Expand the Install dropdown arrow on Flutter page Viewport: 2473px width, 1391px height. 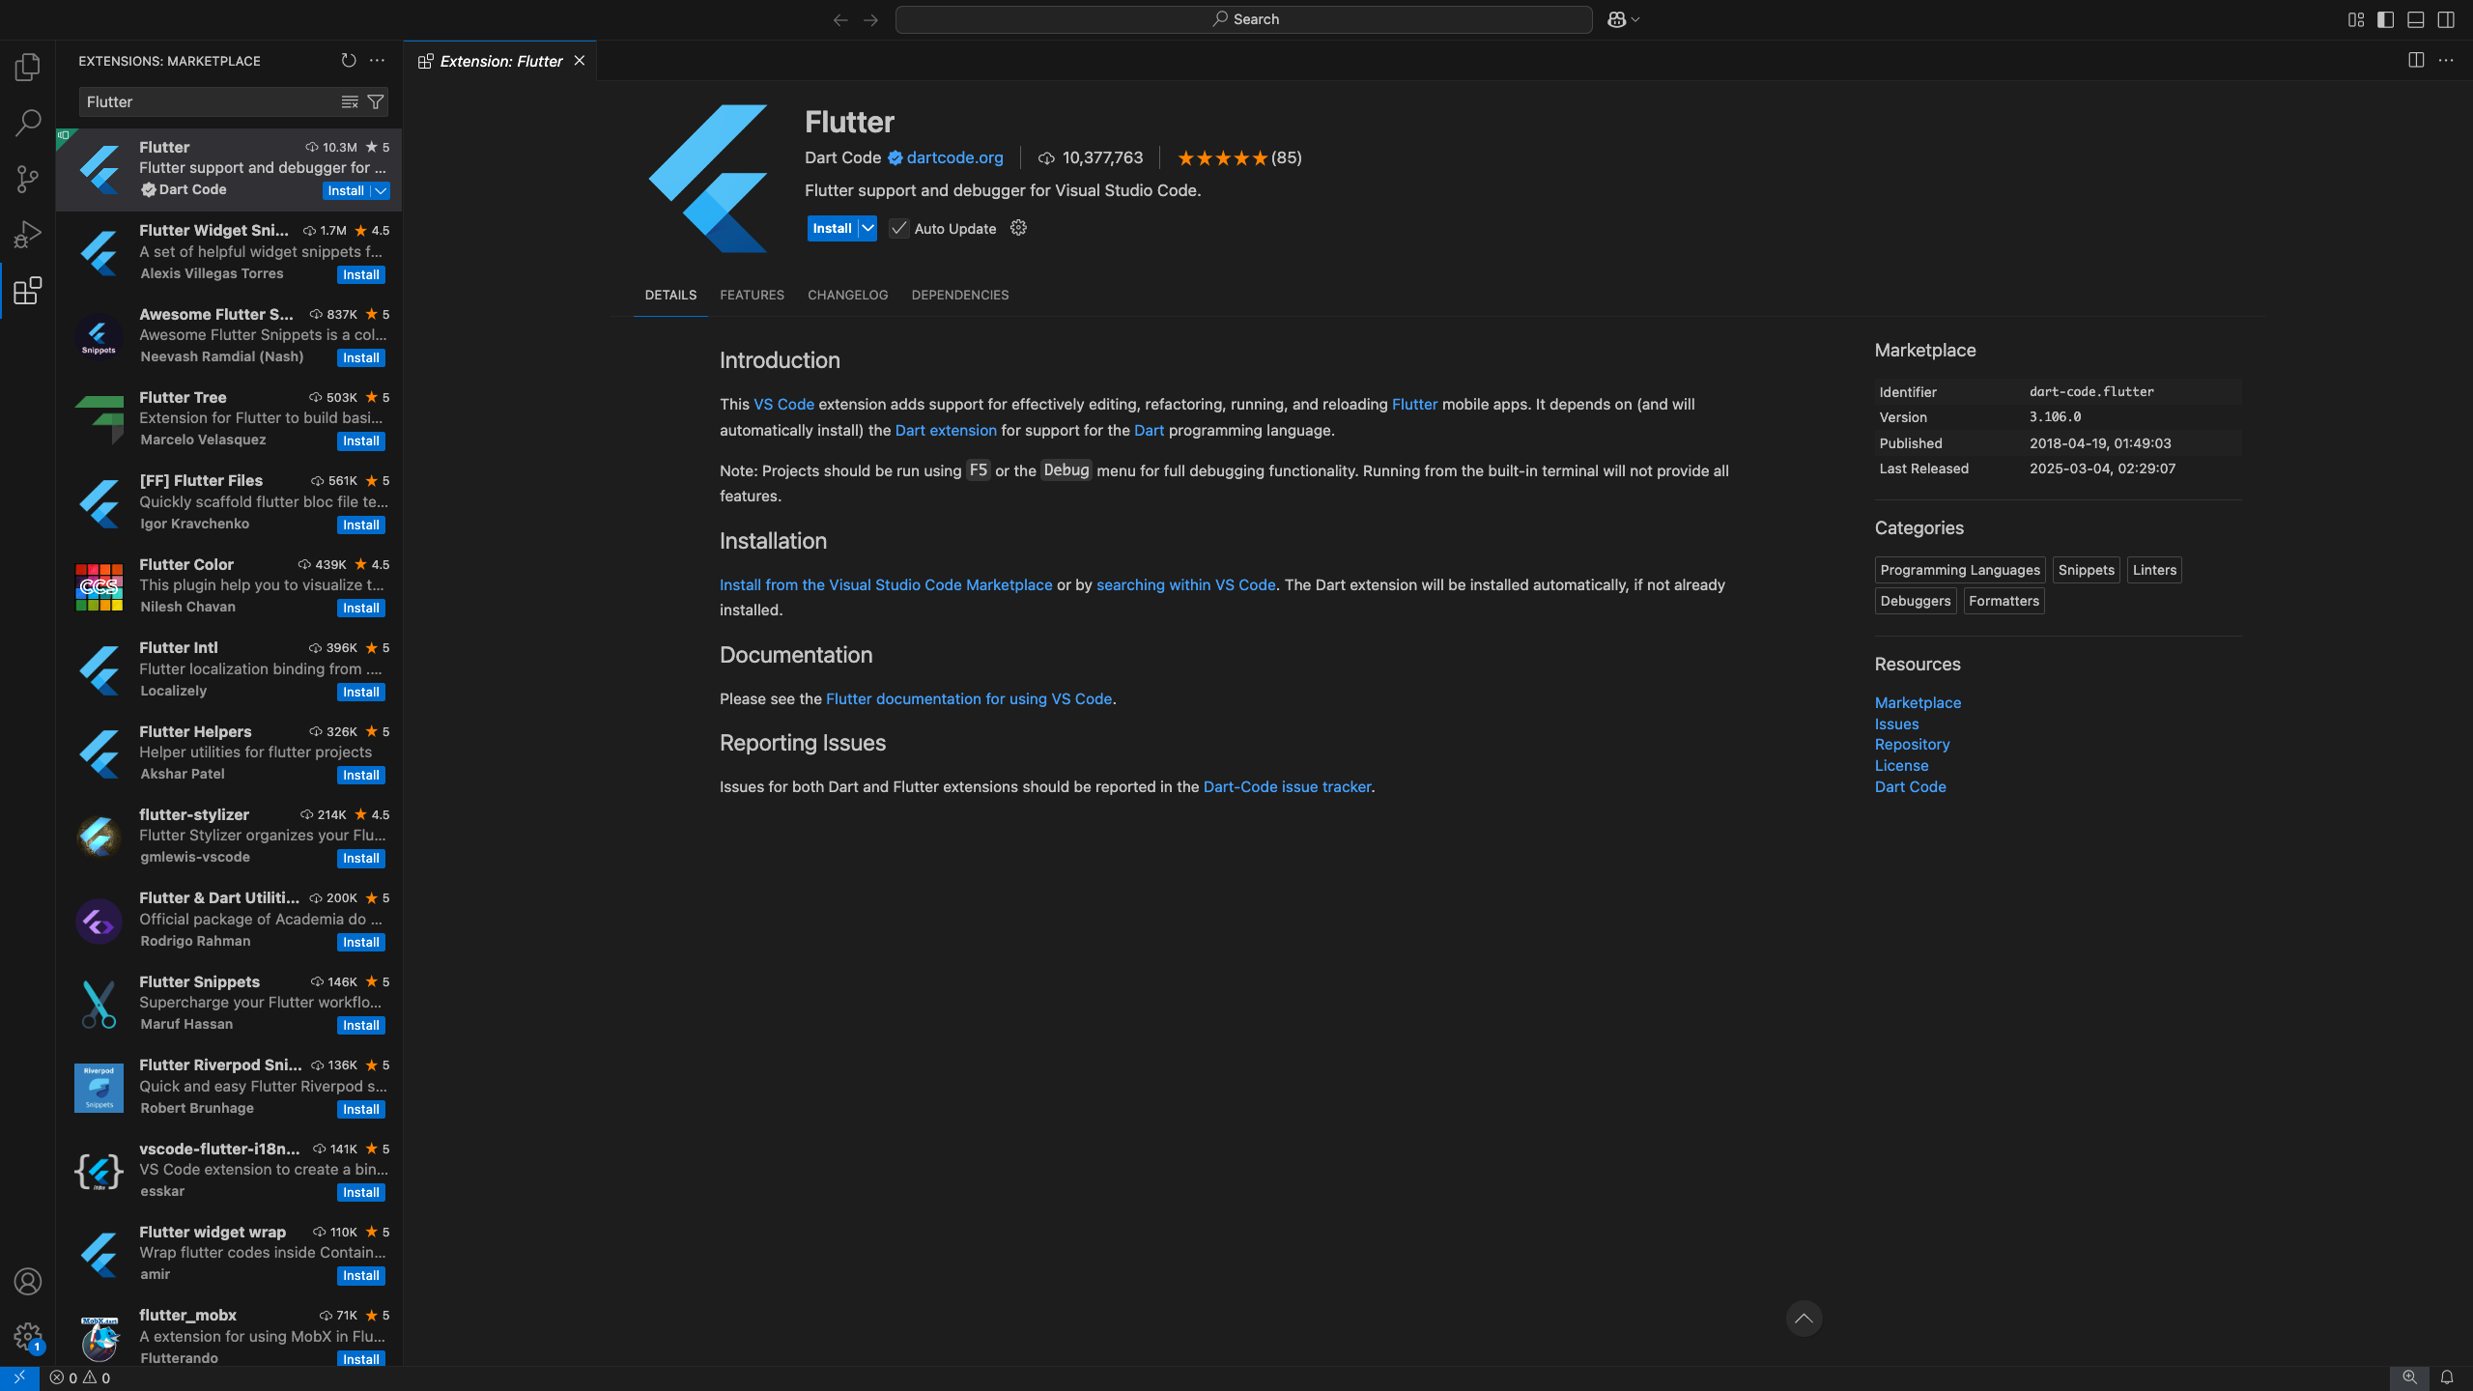(867, 228)
